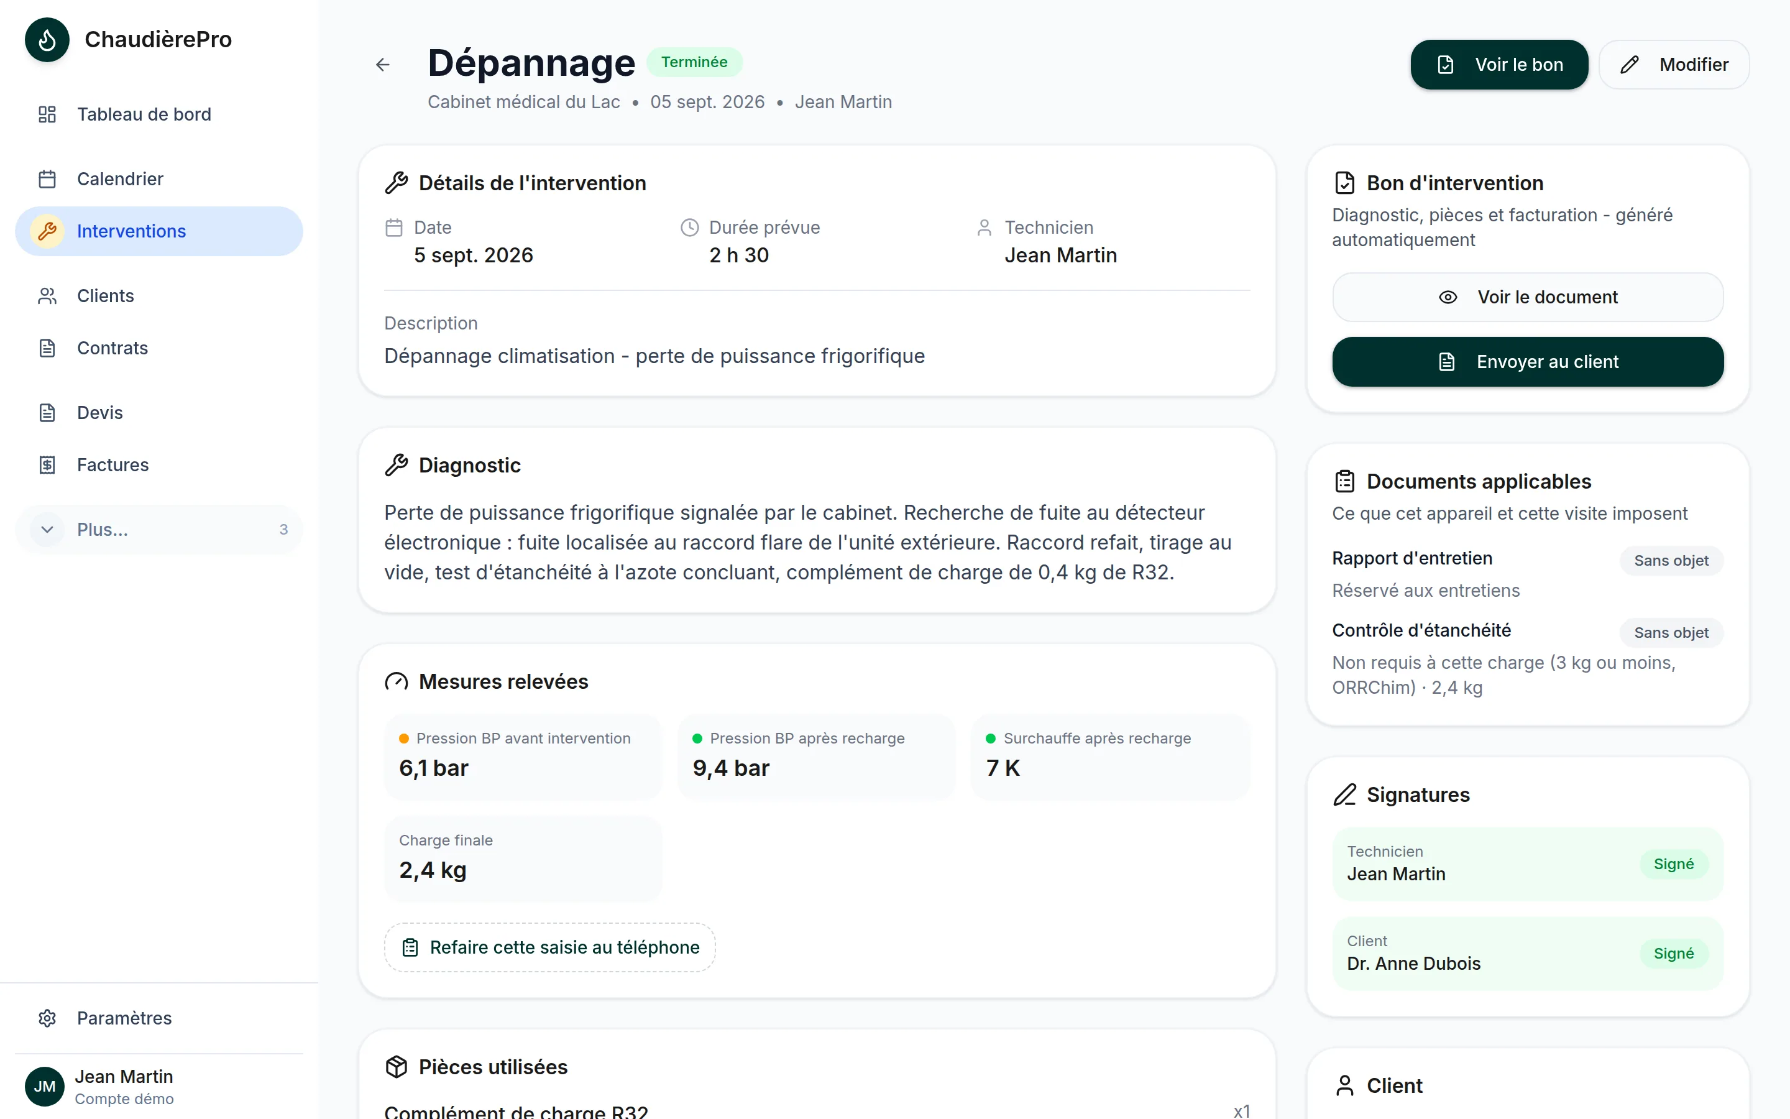Go back with the left arrow

(x=382, y=65)
